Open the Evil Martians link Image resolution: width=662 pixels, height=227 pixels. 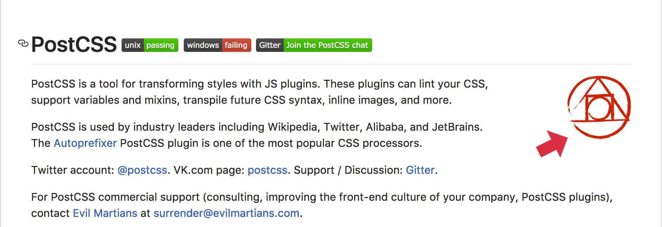(x=105, y=213)
